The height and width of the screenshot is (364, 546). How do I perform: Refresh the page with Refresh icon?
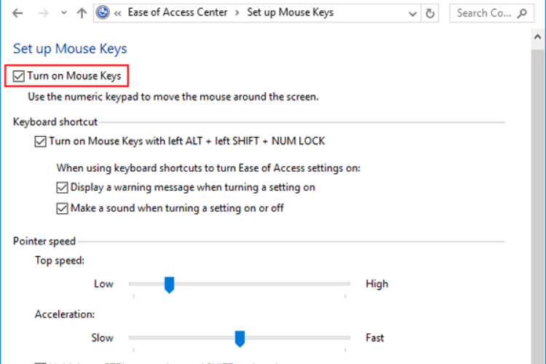430,14
